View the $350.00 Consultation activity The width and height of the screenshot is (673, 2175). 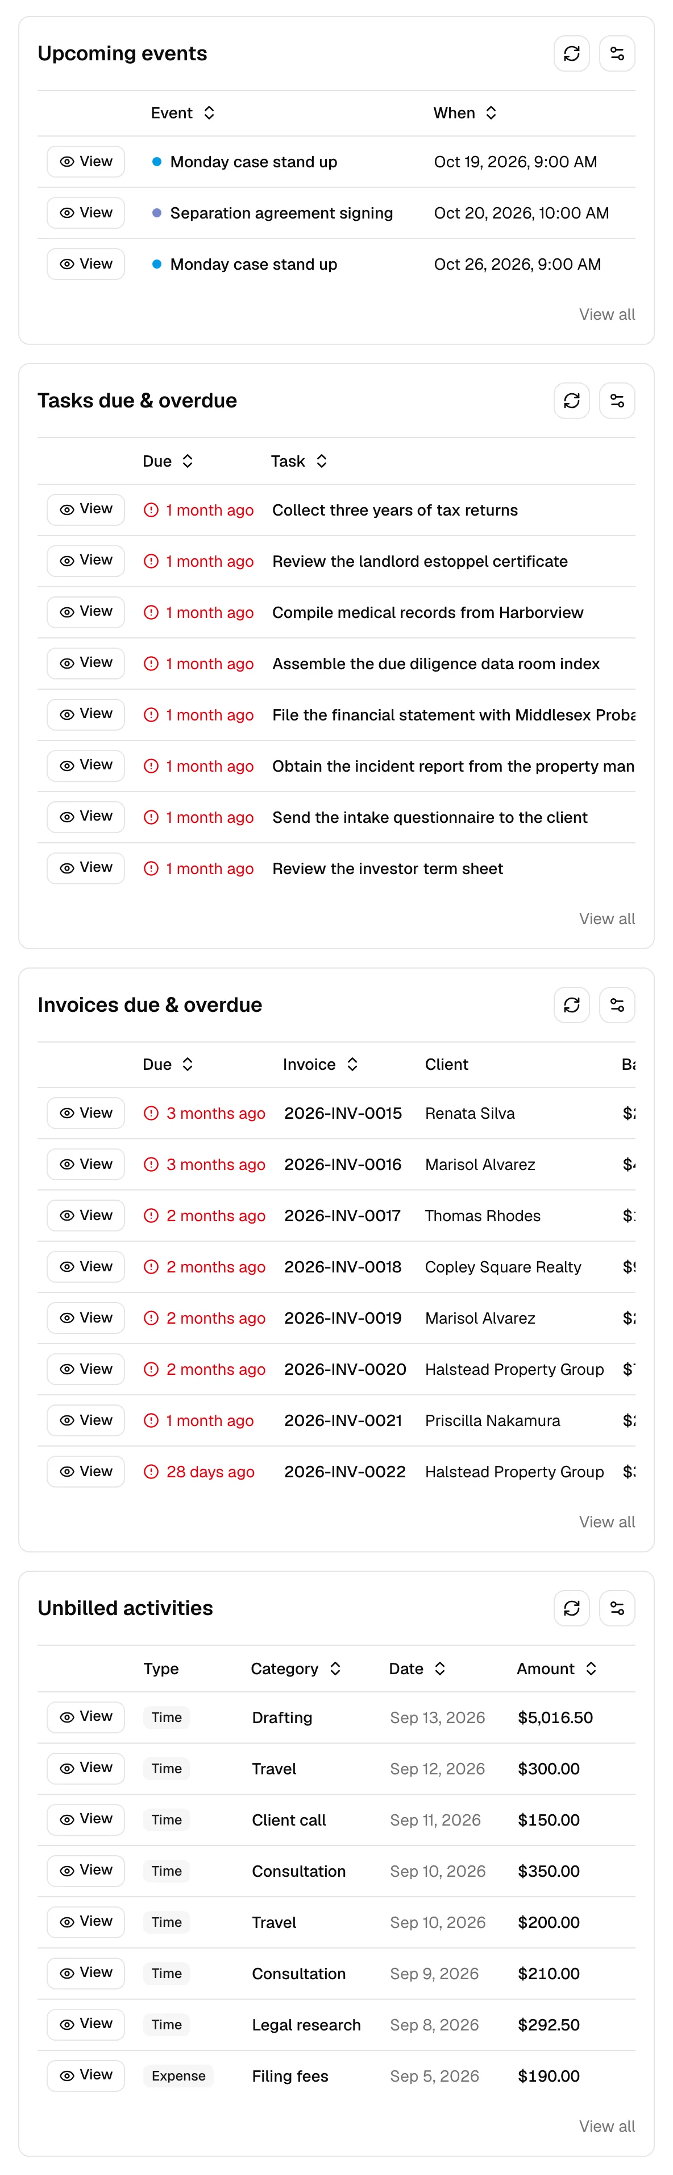(x=86, y=1871)
